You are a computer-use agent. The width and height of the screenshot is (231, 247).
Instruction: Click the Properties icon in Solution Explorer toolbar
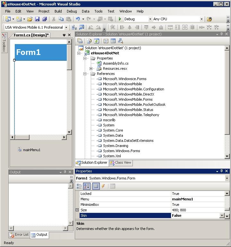pos(80,41)
